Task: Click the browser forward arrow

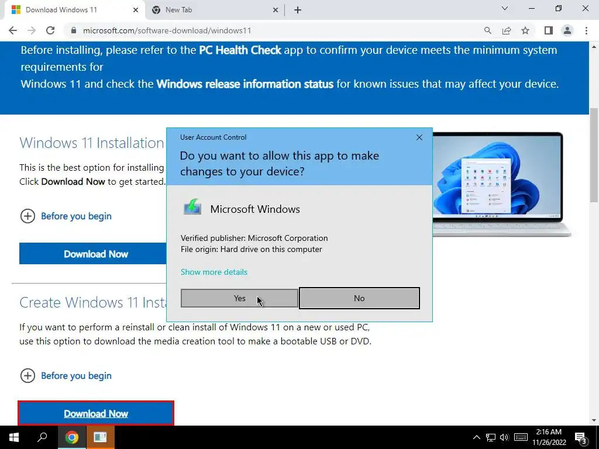Action: (32, 30)
